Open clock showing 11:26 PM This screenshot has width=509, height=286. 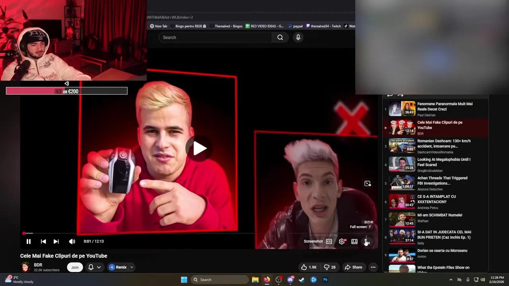pos(497,280)
